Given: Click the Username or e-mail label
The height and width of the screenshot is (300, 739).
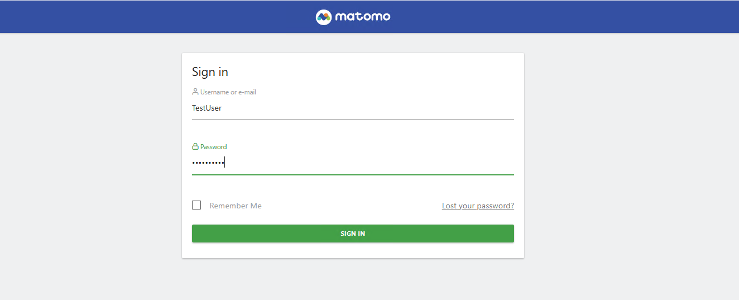Looking at the screenshot, I should (228, 92).
